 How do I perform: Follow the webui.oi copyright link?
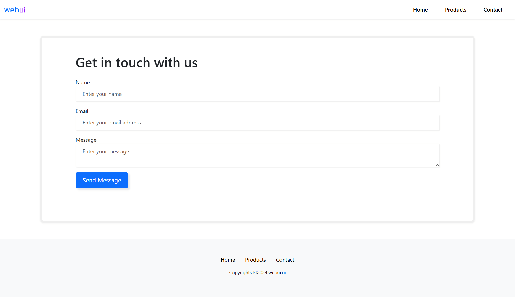point(277,273)
